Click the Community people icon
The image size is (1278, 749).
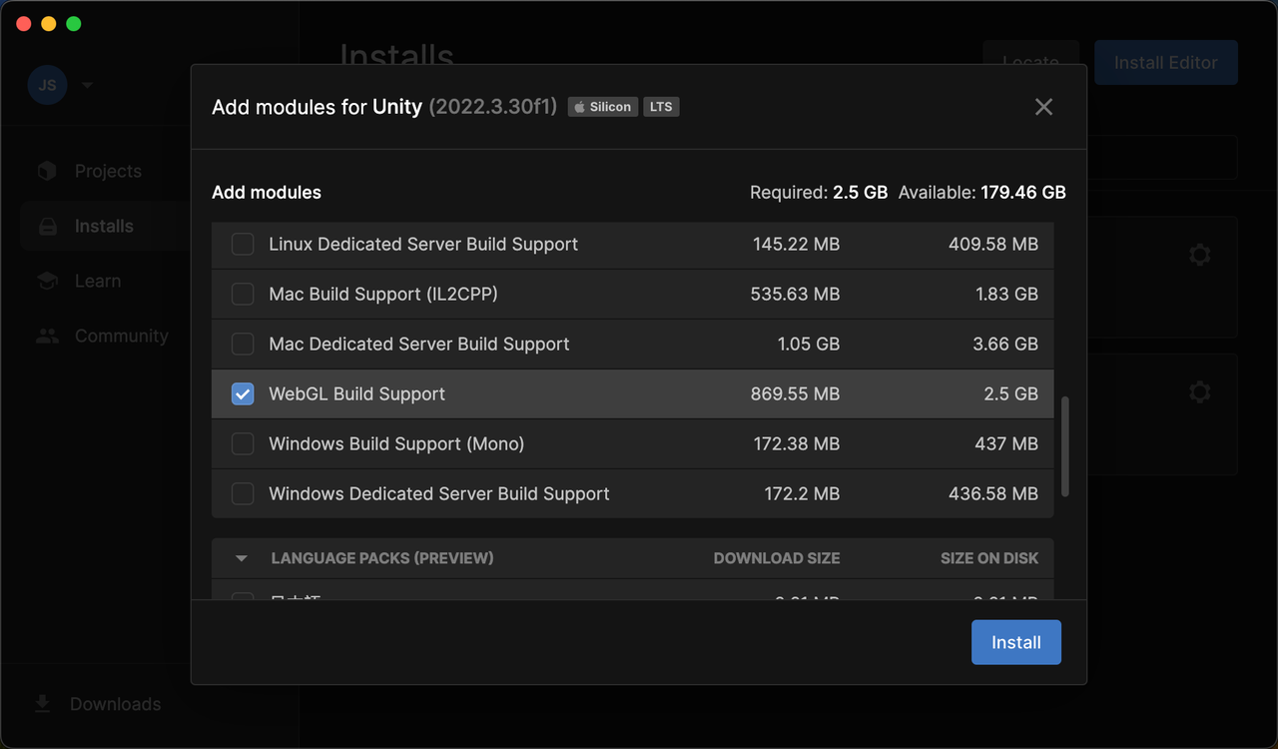tap(47, 336)
